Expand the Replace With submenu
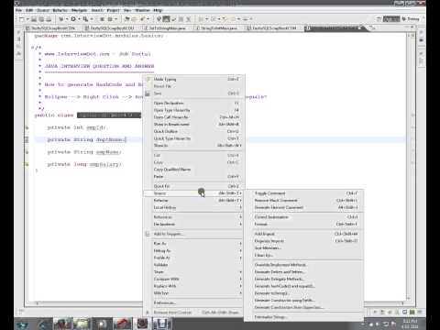This screenshot has width=440, height=330. click(x=193, y=286)
